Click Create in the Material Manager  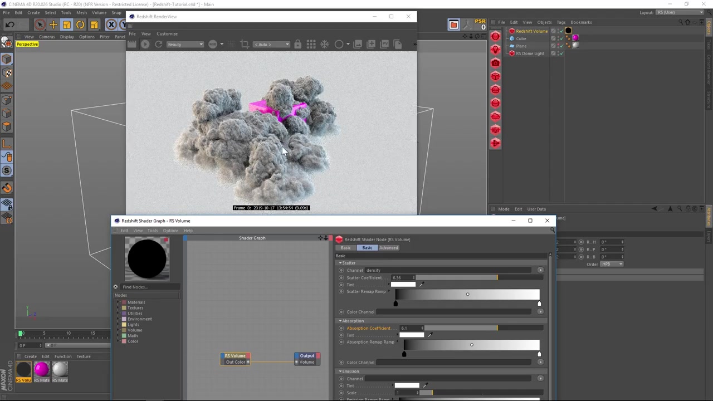[31, 356]
